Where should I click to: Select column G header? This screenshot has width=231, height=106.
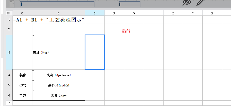coord(134,13)
